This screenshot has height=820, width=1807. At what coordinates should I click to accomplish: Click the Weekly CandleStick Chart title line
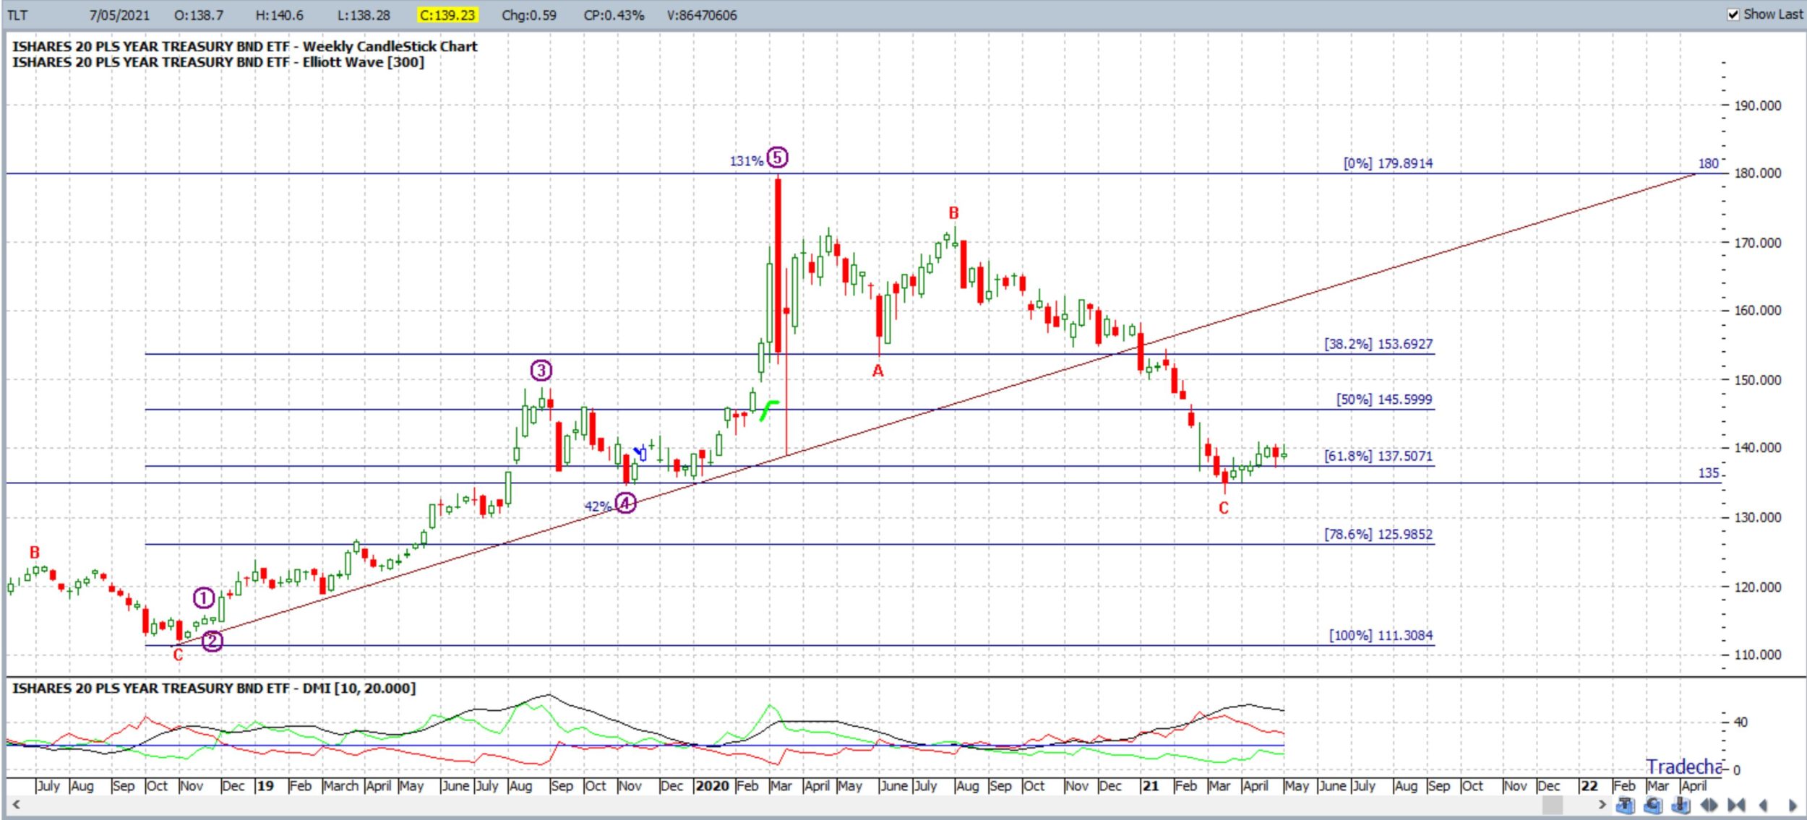coord(245,46)
